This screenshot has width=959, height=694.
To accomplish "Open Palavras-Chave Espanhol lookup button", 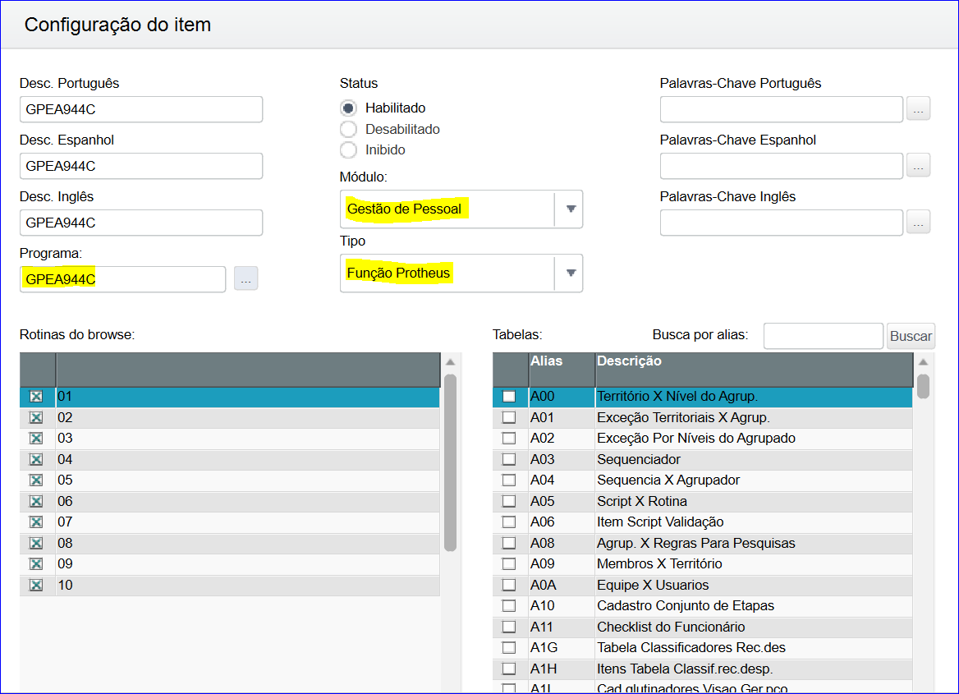I will (918, 165).
